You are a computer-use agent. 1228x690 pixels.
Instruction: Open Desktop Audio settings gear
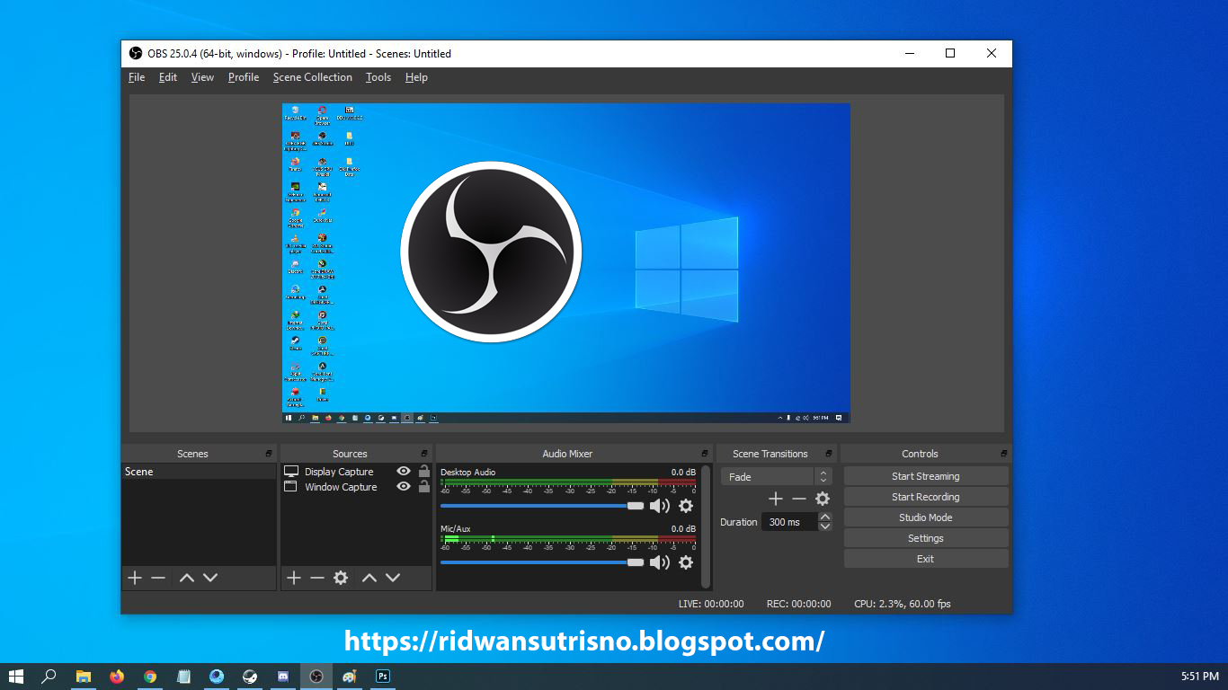(686, 506)
